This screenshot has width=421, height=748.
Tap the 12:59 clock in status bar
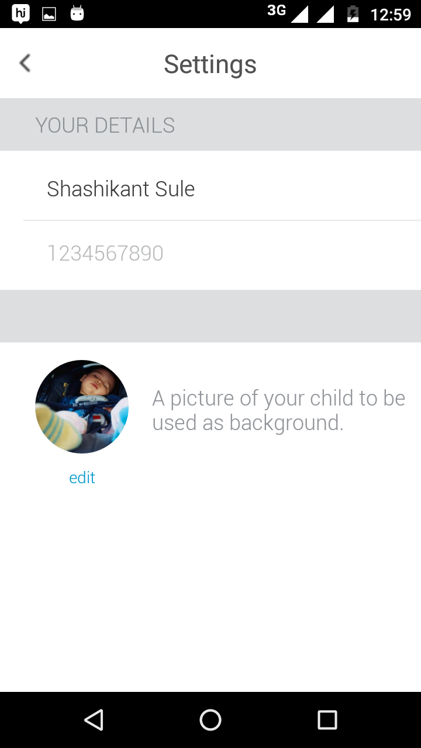click(x=391, y=14)
